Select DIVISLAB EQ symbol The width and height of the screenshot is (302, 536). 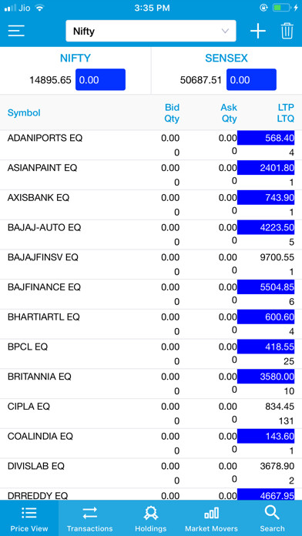coord(36,466)
